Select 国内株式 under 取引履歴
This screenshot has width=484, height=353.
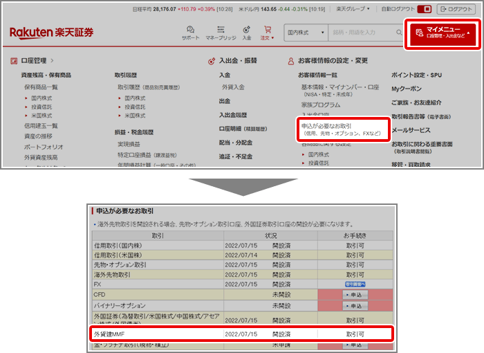pyautogui.click(x=135, y=98)
